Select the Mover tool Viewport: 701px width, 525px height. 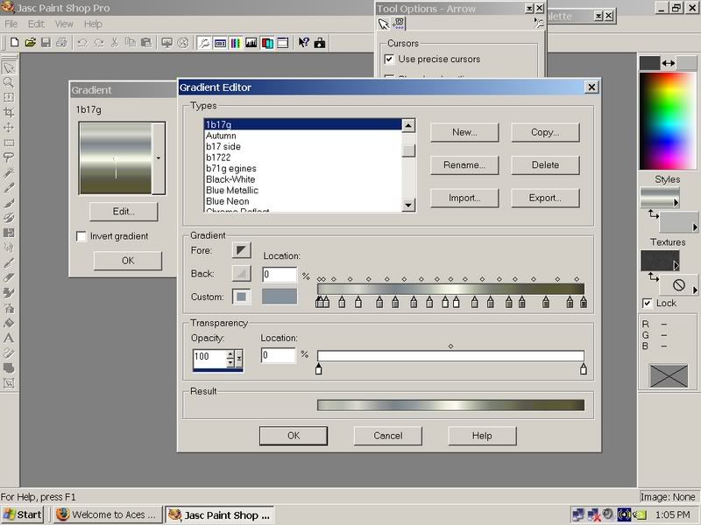(x=9, y=128)
